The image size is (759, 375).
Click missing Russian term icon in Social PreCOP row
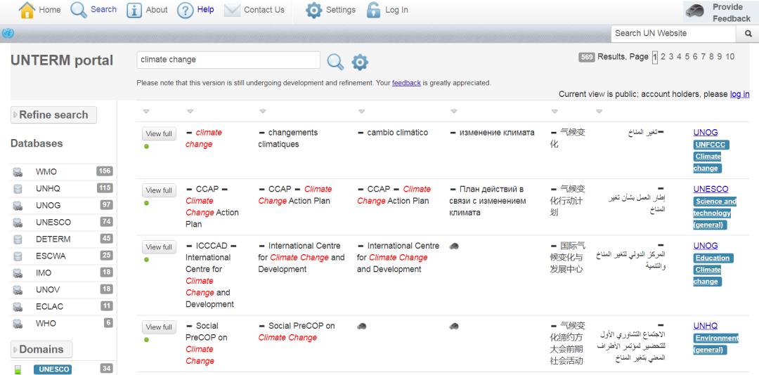454,326
